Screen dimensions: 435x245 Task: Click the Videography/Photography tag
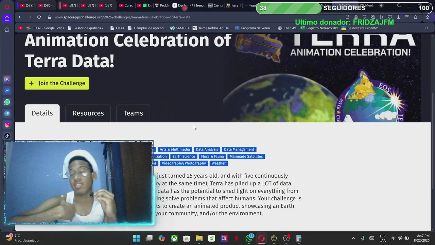coord(184,163)
